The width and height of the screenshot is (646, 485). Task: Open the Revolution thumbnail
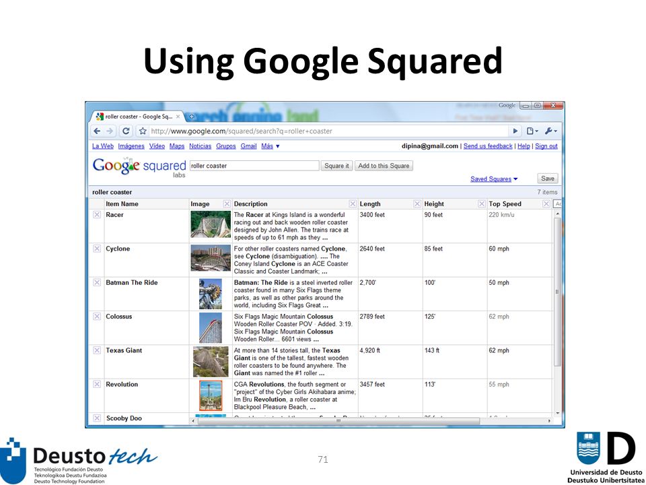(211, 395)
